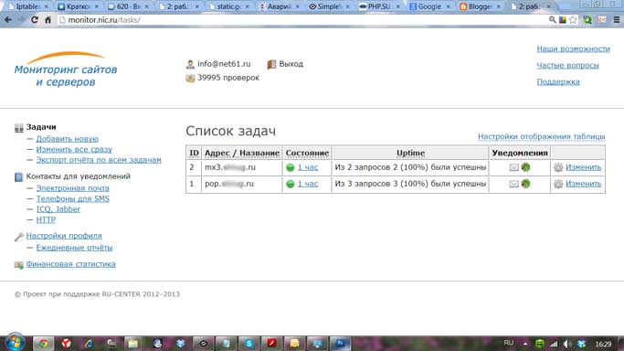Show hidden tray icons arrow

[x=525, y=344]
